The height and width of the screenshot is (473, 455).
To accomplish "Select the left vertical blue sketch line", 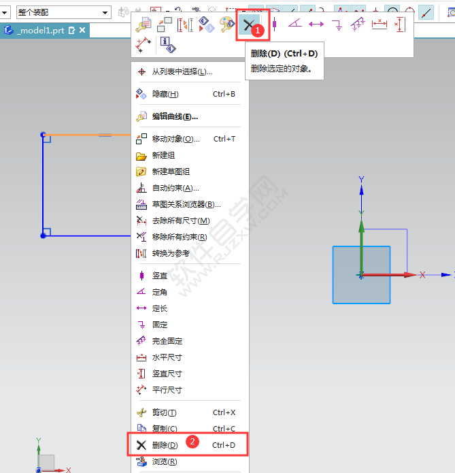I will point(43,186).
